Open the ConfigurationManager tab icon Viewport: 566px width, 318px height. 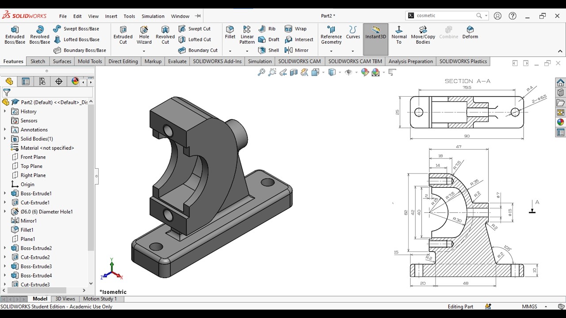(42, 81)
